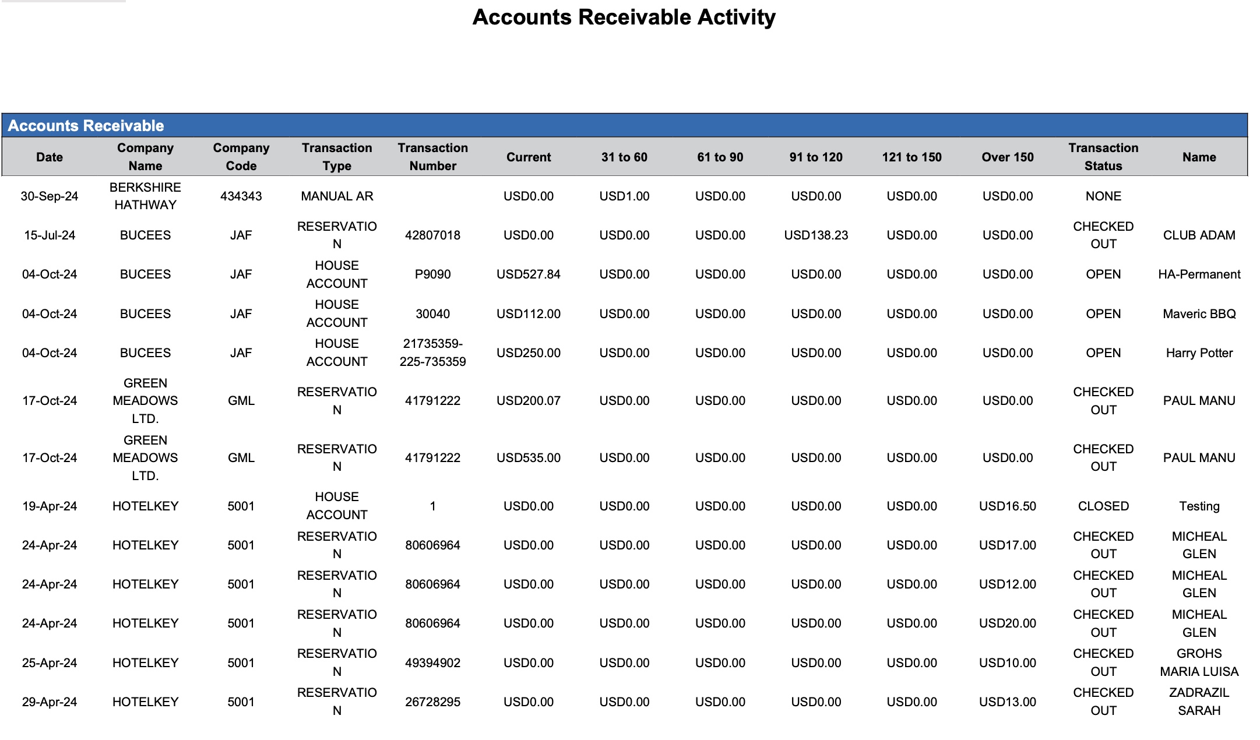Viewport: 1260px width, 740px height.
Task: Open reservation 26728295 for ZADRAZIL SARAH
Action: pyautogui.click(x=432, y=702)
